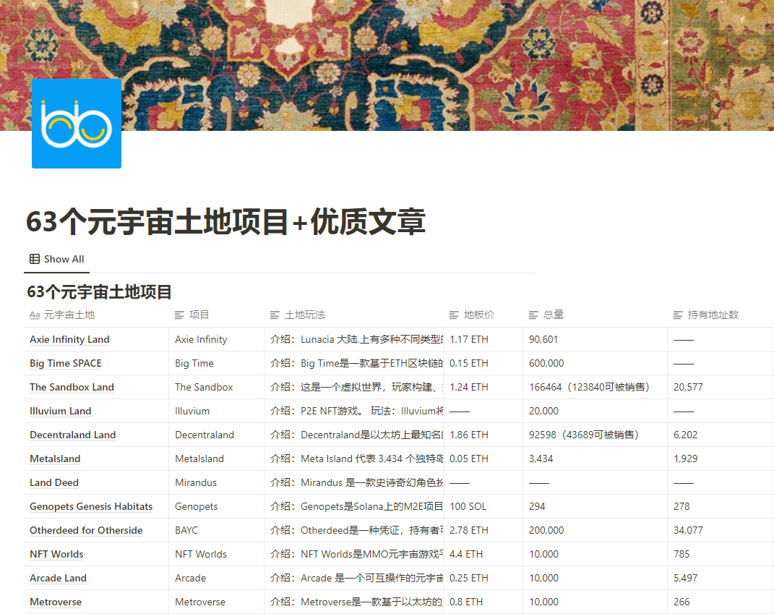Open the Metroverse link

[56, 602]
